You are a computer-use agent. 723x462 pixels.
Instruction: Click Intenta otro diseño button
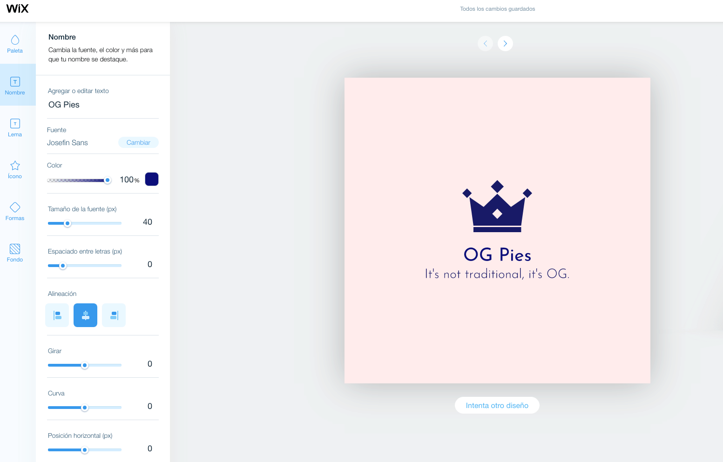pyautogui.click(x=497, y=405)
